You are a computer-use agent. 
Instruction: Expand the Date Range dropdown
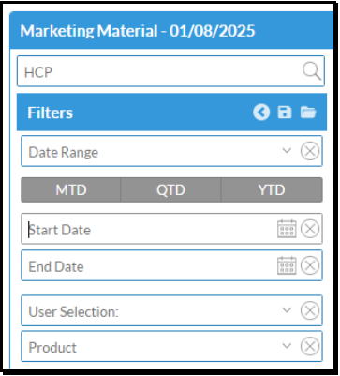pyautogui.click(x=287, y=151)
